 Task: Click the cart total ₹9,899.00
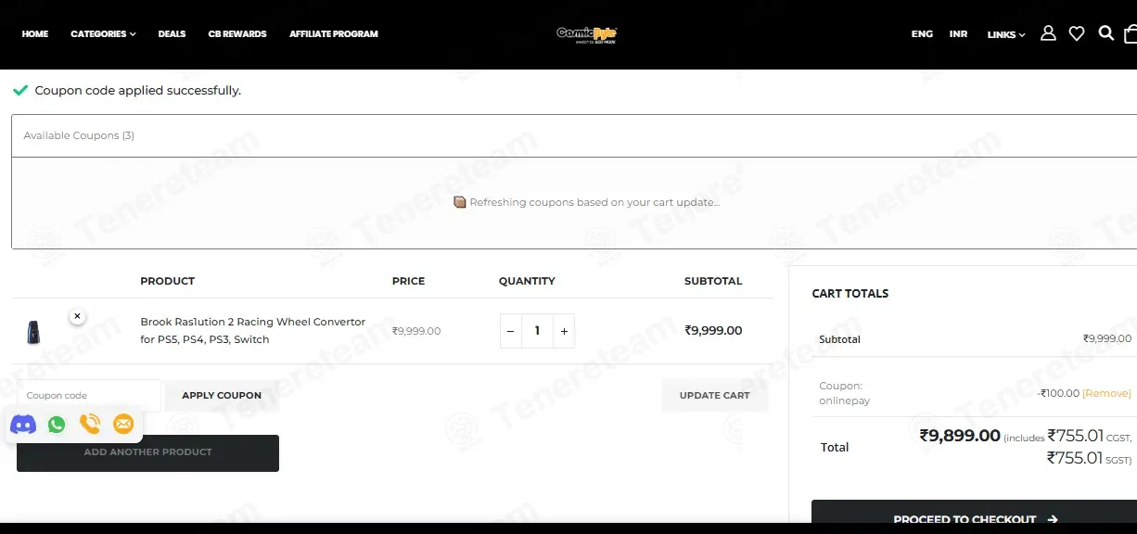pos(960,435)
